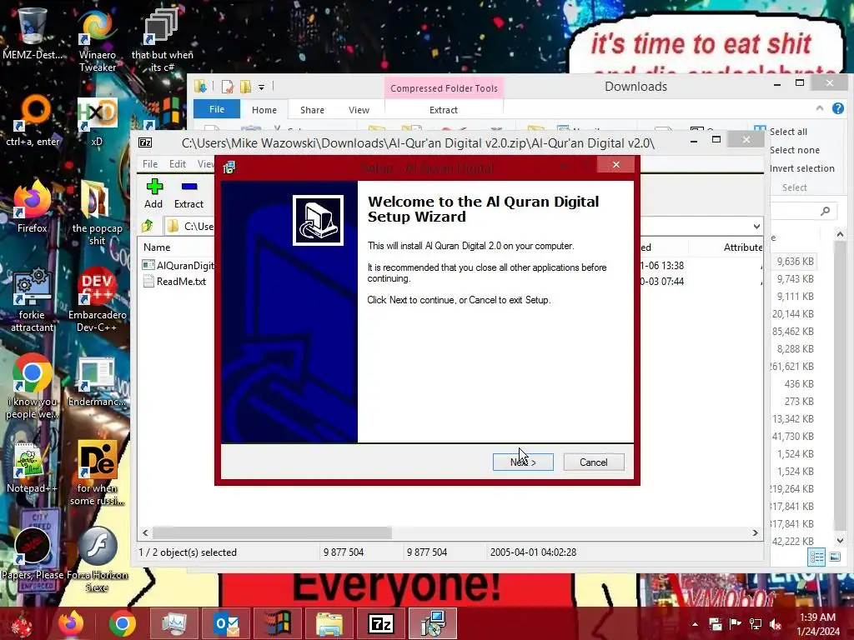
Task: Launch Notepad++ from the desktop
Action: tap(32, 468)
